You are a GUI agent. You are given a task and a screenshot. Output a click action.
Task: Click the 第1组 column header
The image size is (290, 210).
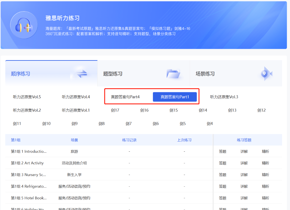pyautogui.click(x=16, y=140)
